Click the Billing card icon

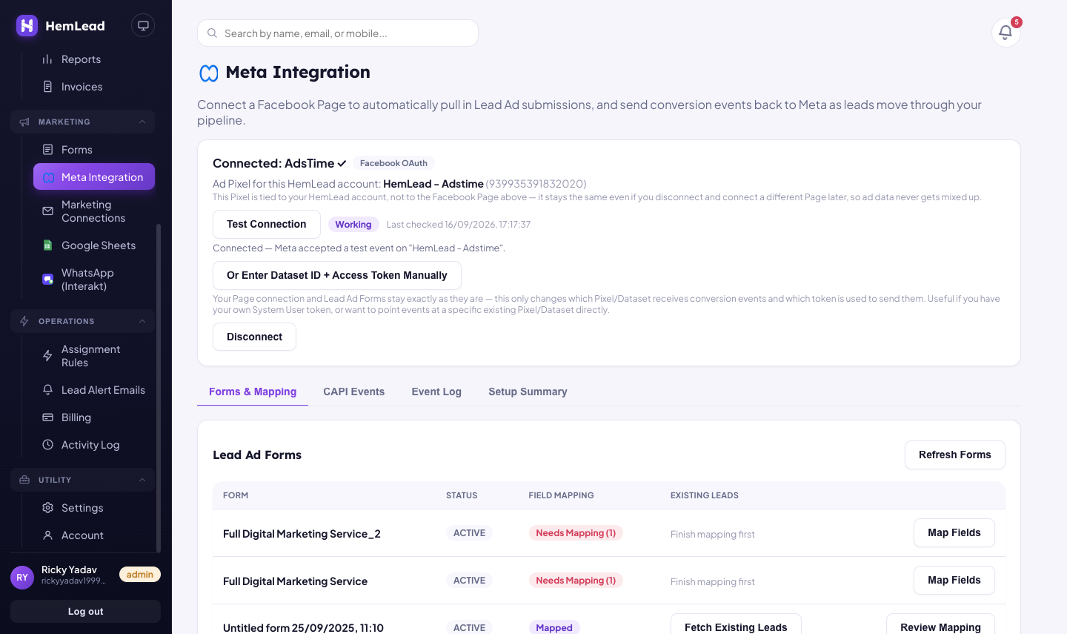[x=47, y=417]
